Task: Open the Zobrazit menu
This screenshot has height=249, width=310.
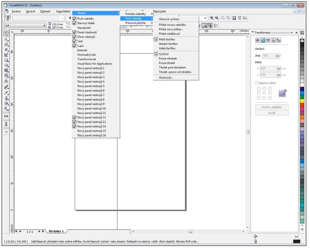Action: 45,11
